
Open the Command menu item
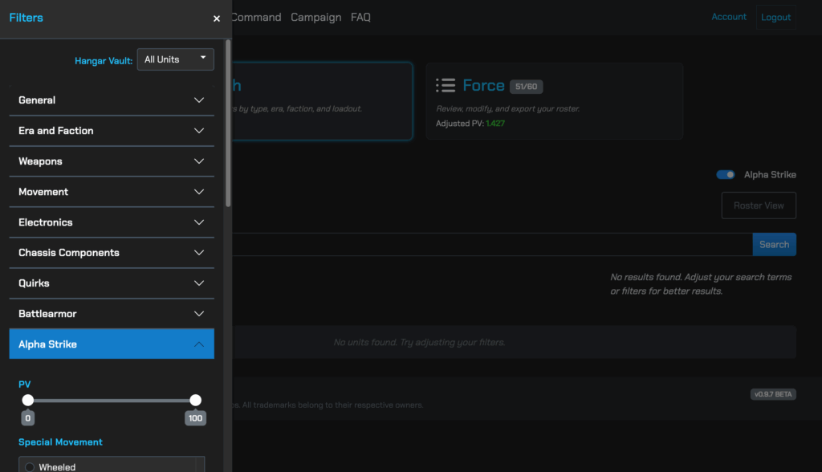(255, 16)
